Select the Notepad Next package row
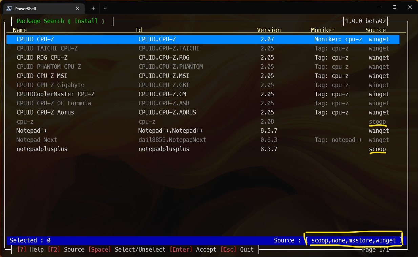The height and width of the screenshot is (257, 418). click(203, 140)
